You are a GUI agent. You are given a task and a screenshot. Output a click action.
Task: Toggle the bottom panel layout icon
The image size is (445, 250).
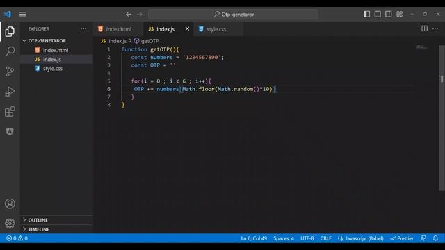(x=378, y=14)
